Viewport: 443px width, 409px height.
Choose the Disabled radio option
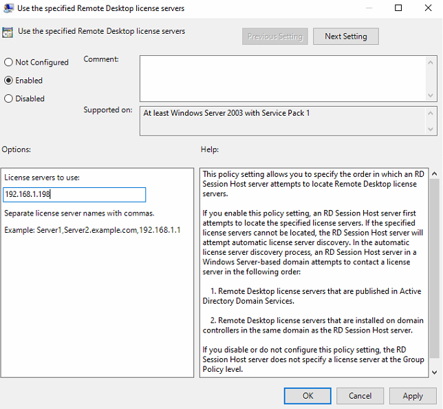coord(9,98)
